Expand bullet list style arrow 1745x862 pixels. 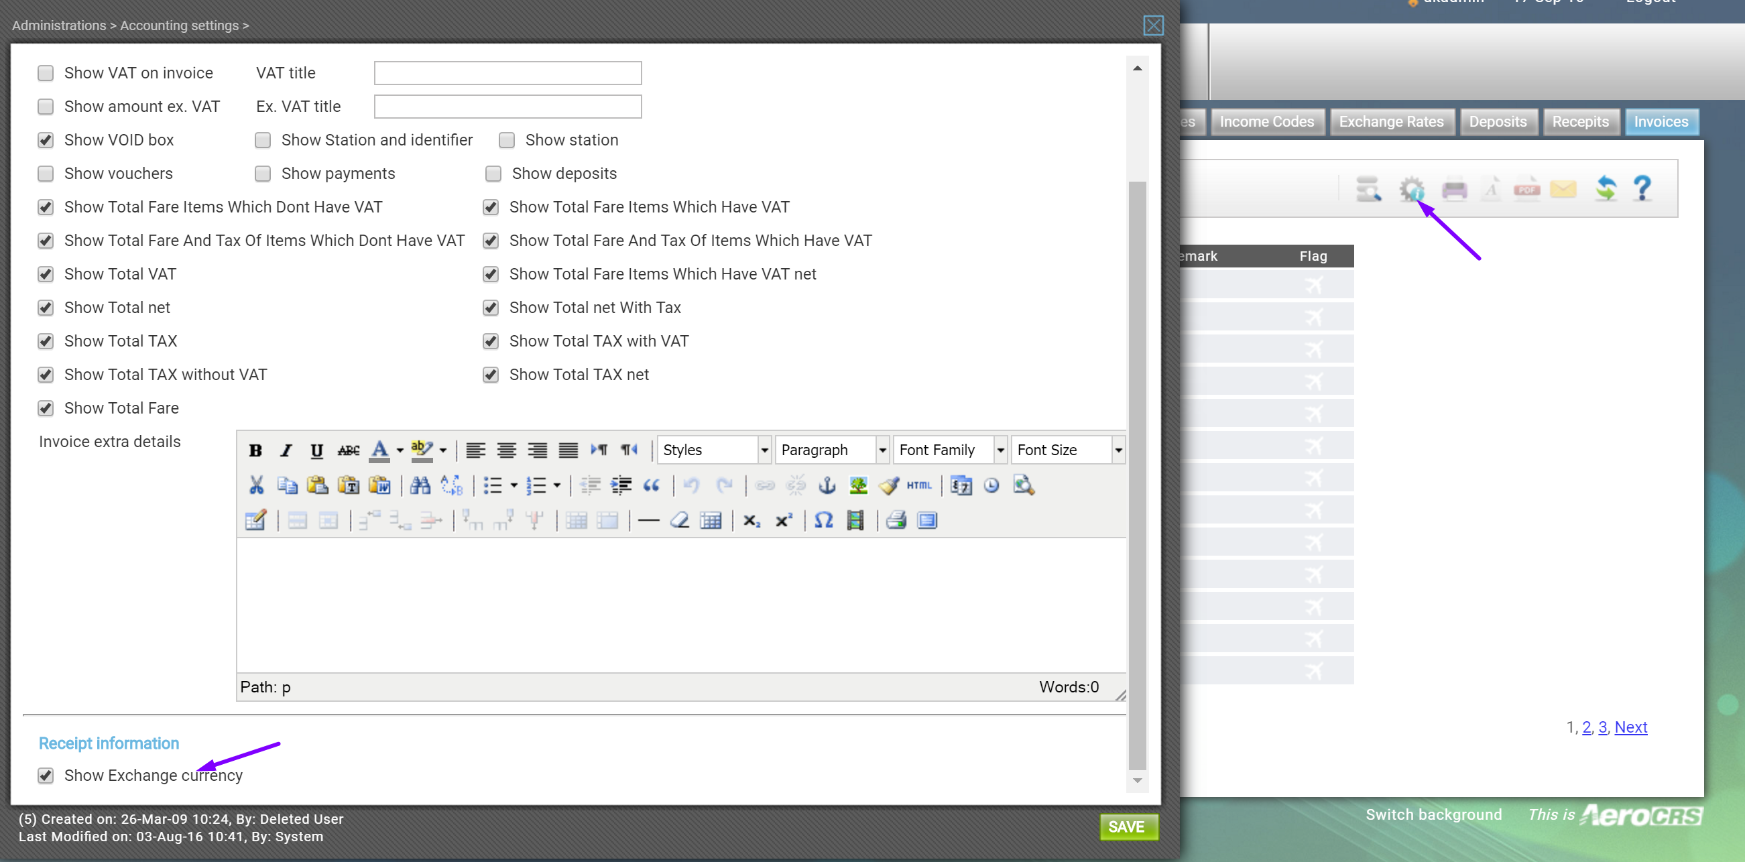click(x=514, y=485)
